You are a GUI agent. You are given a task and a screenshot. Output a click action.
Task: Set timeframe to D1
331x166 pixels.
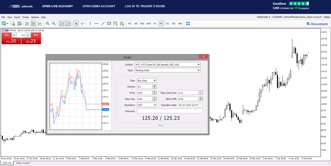point(167,23)
